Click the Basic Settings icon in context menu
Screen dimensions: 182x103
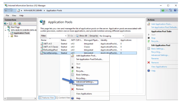pos(72,75)
